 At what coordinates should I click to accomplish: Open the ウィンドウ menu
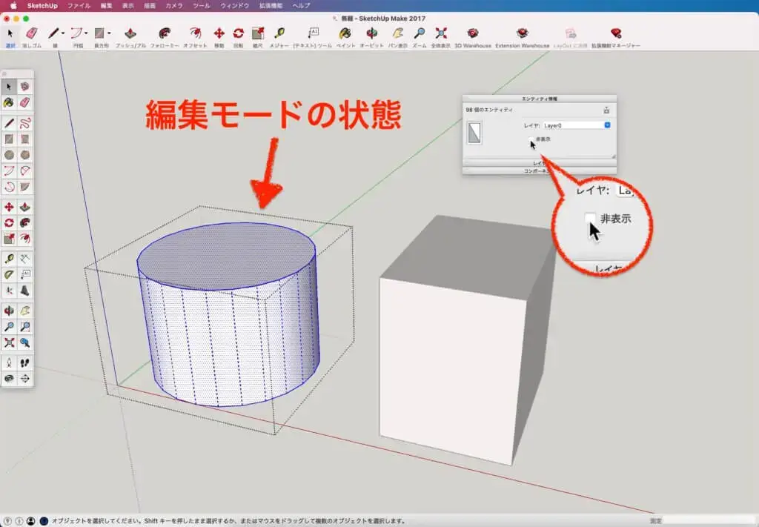pyautogui.click(x=234, y=6)
